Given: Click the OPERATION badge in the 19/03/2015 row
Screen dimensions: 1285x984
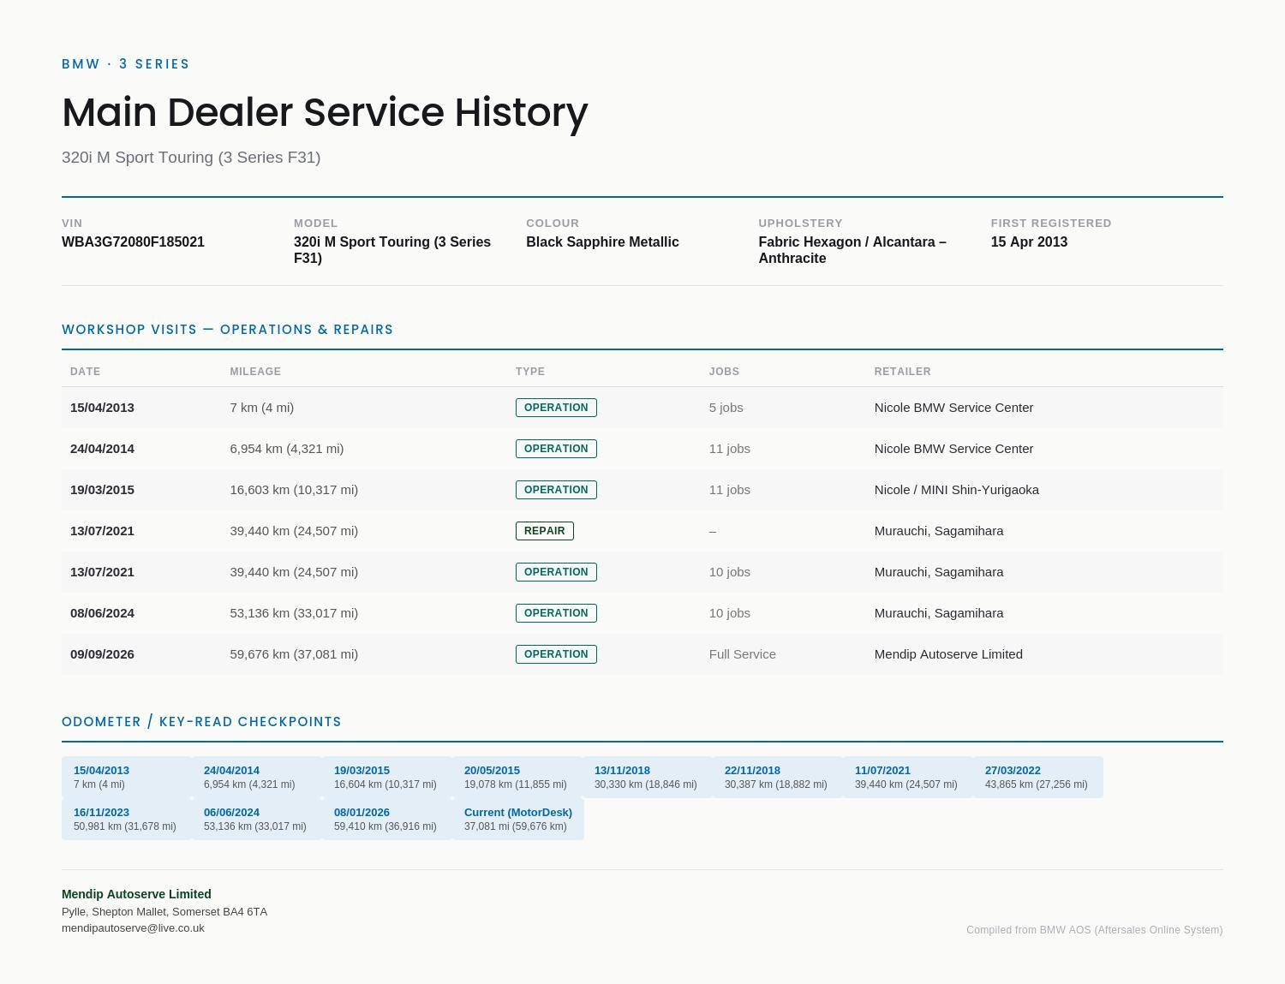Looking at the screenshot, I should (x=556, y=490).
